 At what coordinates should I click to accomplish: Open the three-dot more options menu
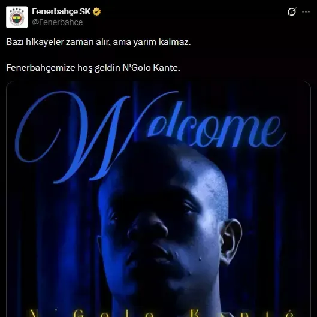tap(306, 12)
